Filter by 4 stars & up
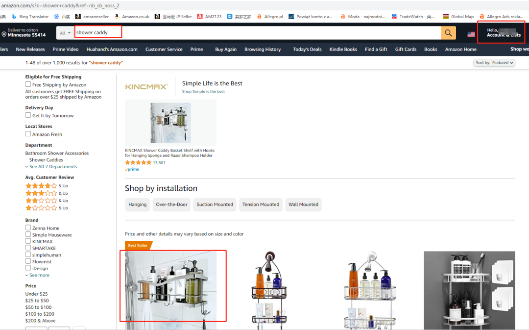 47,186
